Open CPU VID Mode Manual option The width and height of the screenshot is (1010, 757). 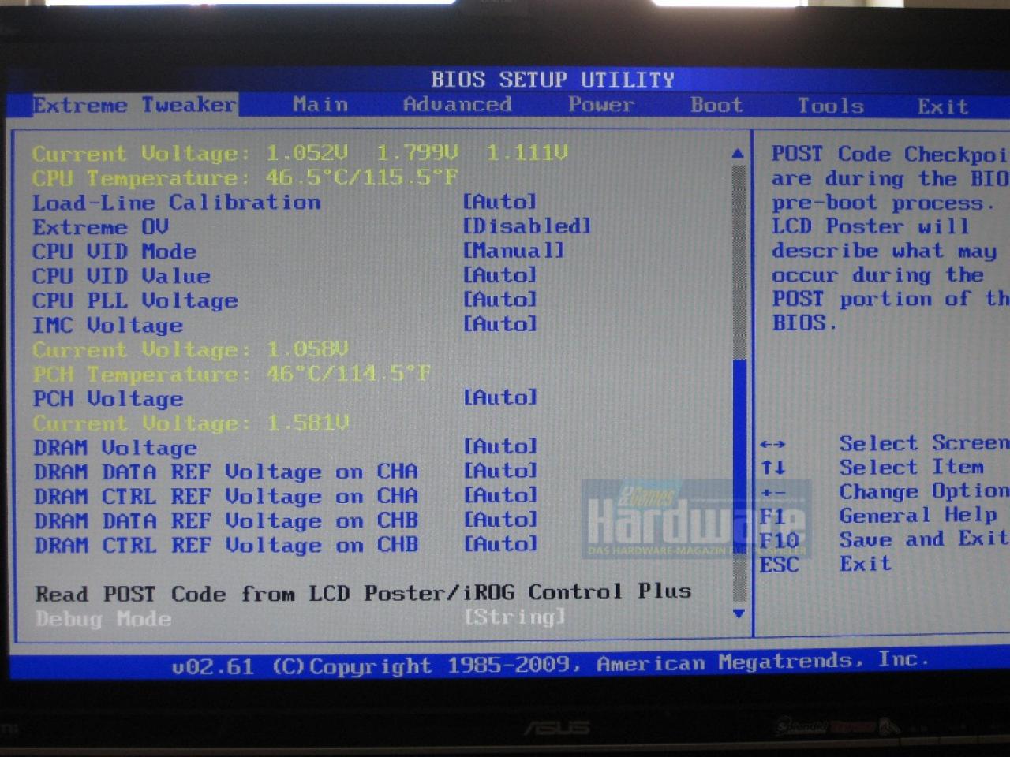point(513,251)
